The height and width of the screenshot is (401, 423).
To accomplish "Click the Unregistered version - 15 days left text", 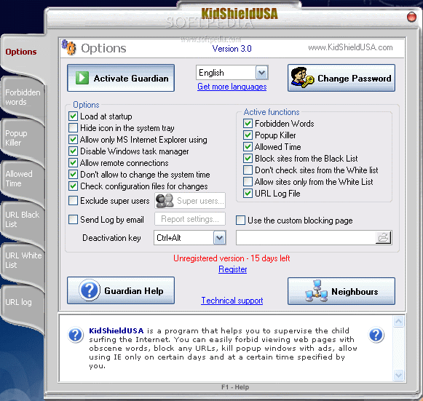I will pos(232,258).
